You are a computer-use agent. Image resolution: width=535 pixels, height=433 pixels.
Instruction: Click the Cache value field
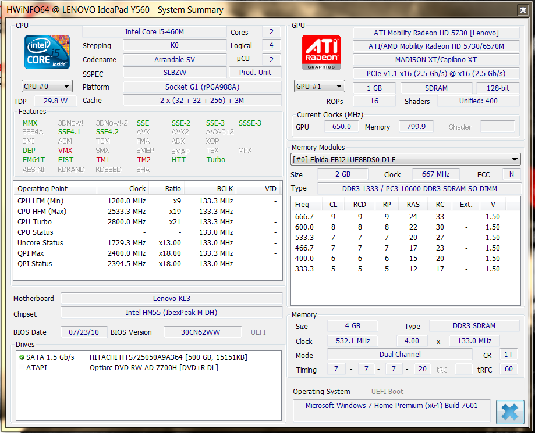(x=203, y=101)
